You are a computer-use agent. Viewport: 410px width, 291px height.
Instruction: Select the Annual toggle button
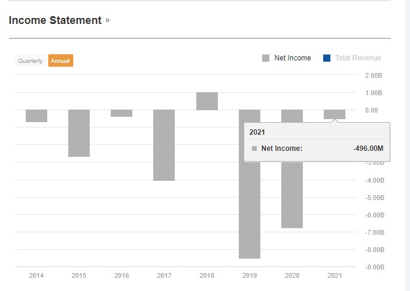60,61
